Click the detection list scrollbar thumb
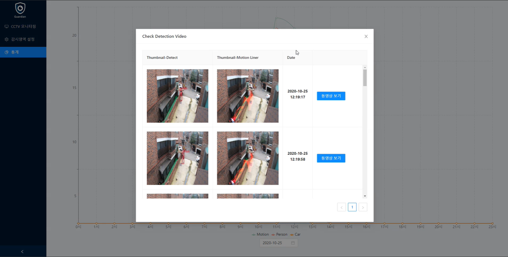 tap(365, 78)
